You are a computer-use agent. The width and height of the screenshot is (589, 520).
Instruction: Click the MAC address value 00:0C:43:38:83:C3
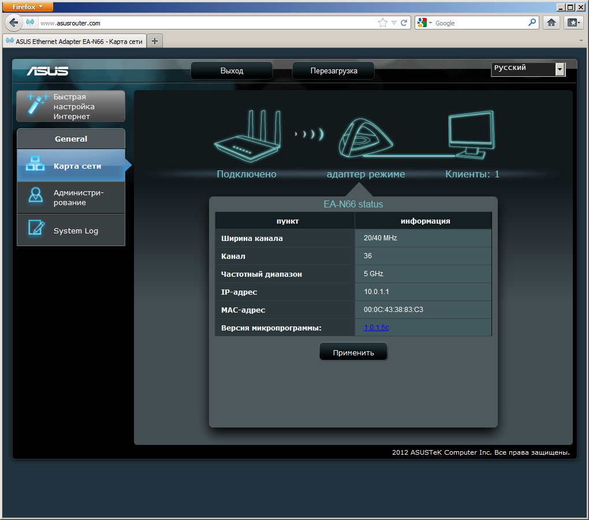click(393, 310)
